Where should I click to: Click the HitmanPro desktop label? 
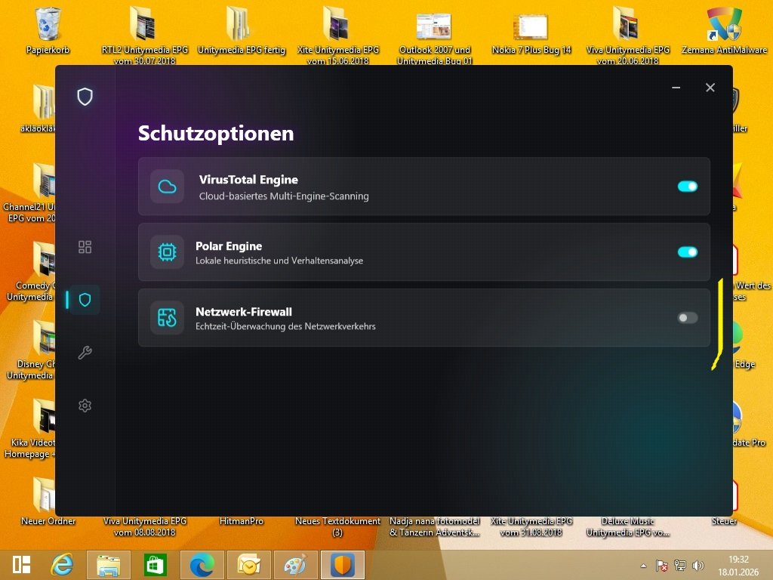[241, 521]
